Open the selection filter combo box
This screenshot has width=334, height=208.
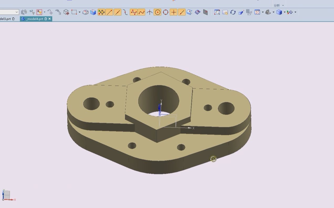pyautogui.click(x=9, y=12)
